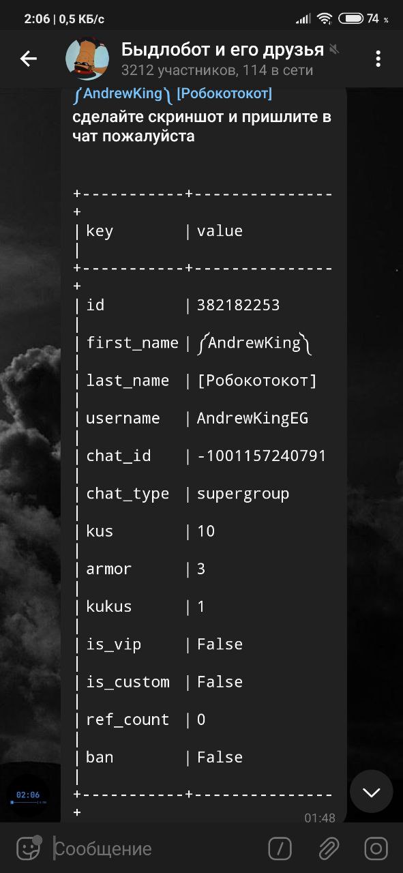
Task: Open the bot commands slash icon
Action: click(x=280, y=848)
